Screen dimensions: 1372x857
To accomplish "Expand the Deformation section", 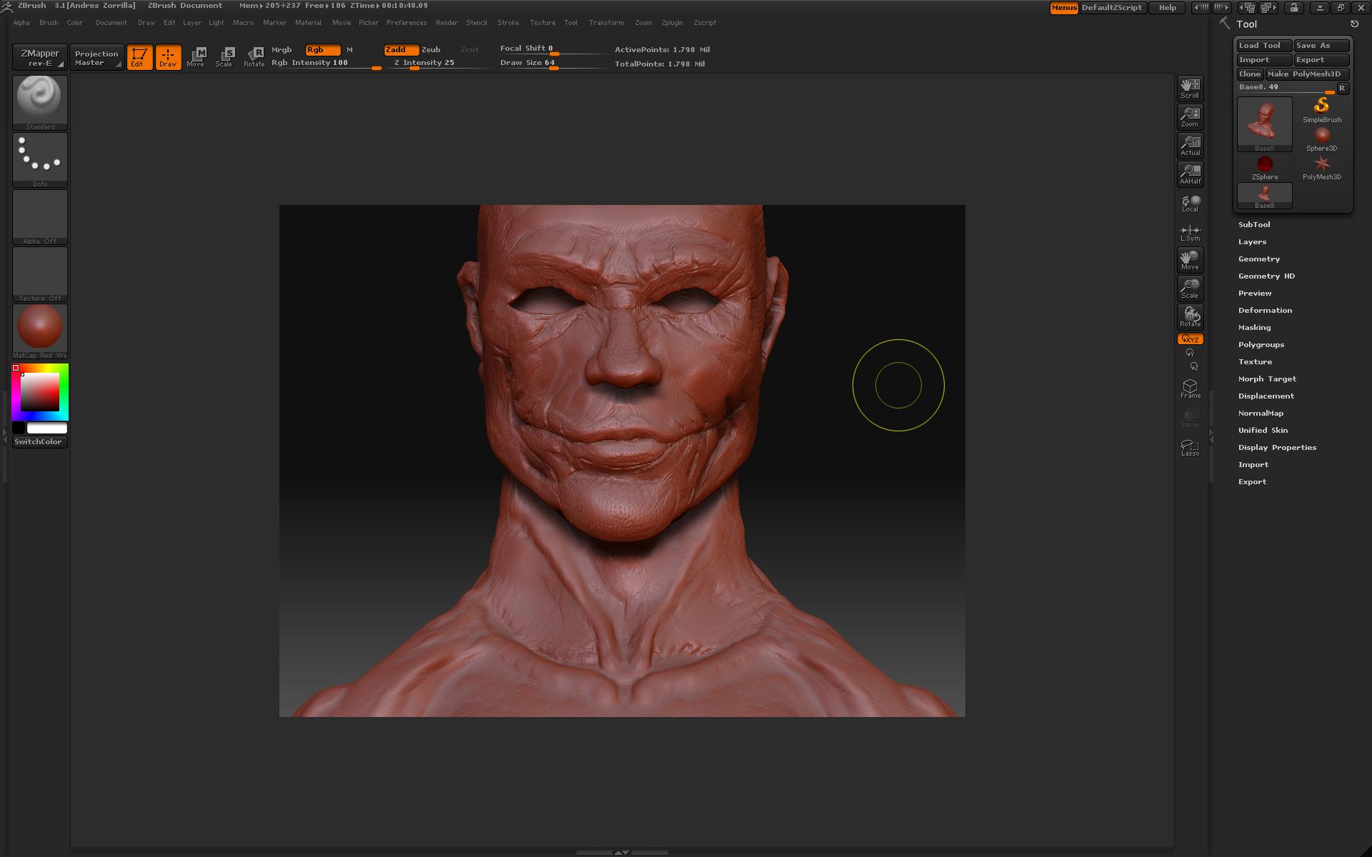I will click(1264, 310).
